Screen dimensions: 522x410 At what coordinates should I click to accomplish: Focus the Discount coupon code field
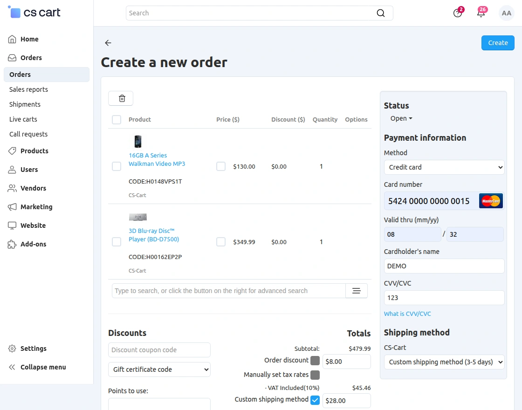pyautogui.click(x=159, y=350)
